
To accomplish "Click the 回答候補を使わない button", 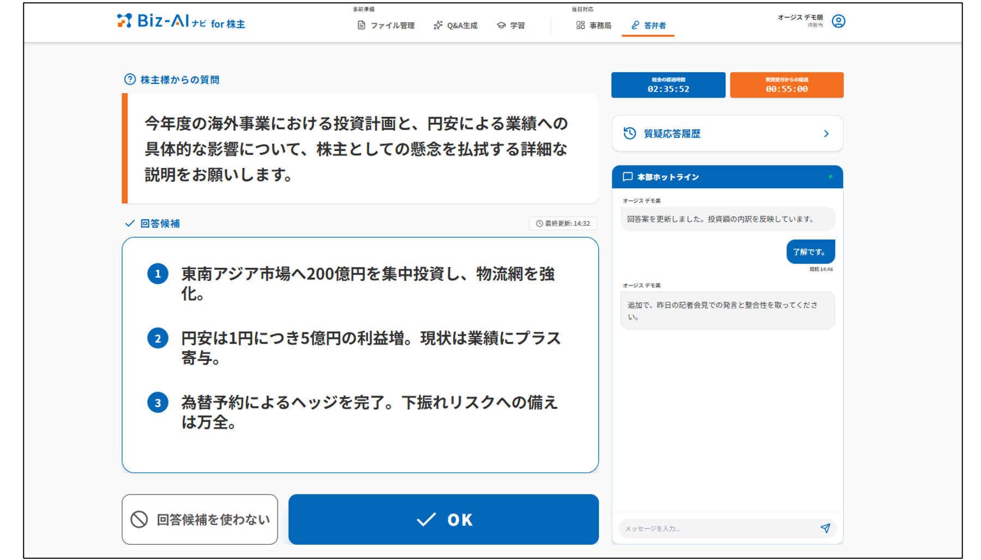I will [201, 520].
